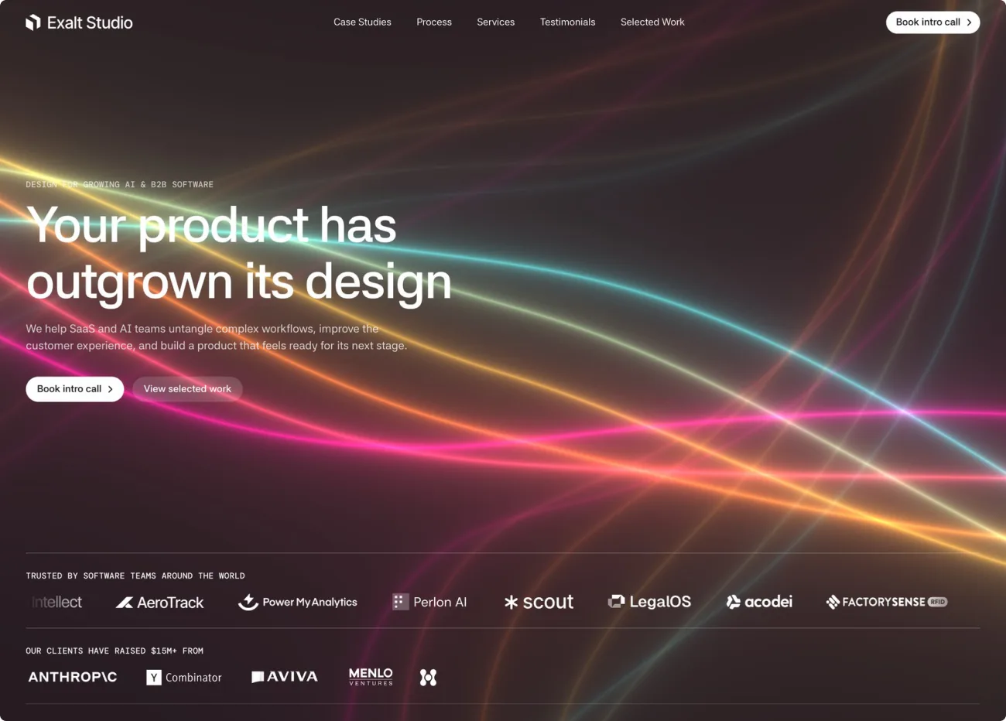
Task: Go to the Process section
Action: pos(434,22)
